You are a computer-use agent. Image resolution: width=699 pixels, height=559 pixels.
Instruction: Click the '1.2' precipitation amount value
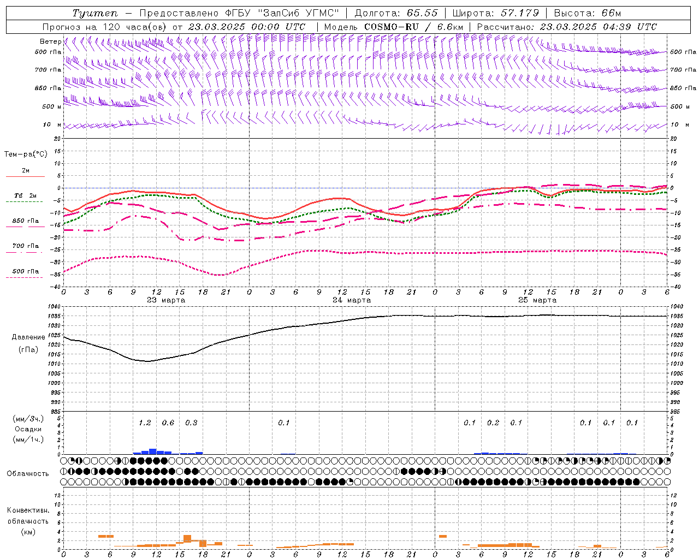[x=145, y=423]
